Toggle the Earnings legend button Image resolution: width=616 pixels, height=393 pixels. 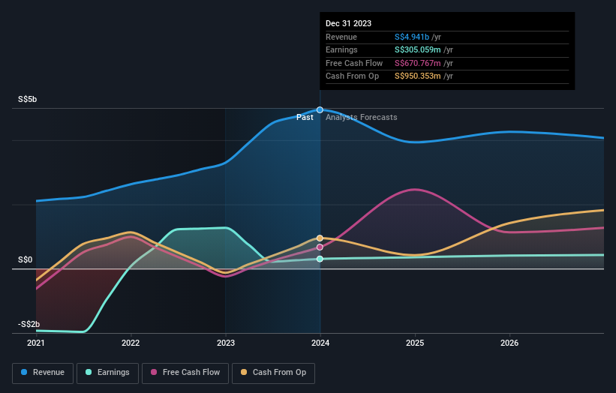107,373
